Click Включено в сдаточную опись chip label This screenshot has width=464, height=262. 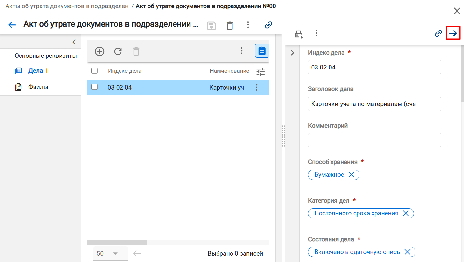click(357, 252)
